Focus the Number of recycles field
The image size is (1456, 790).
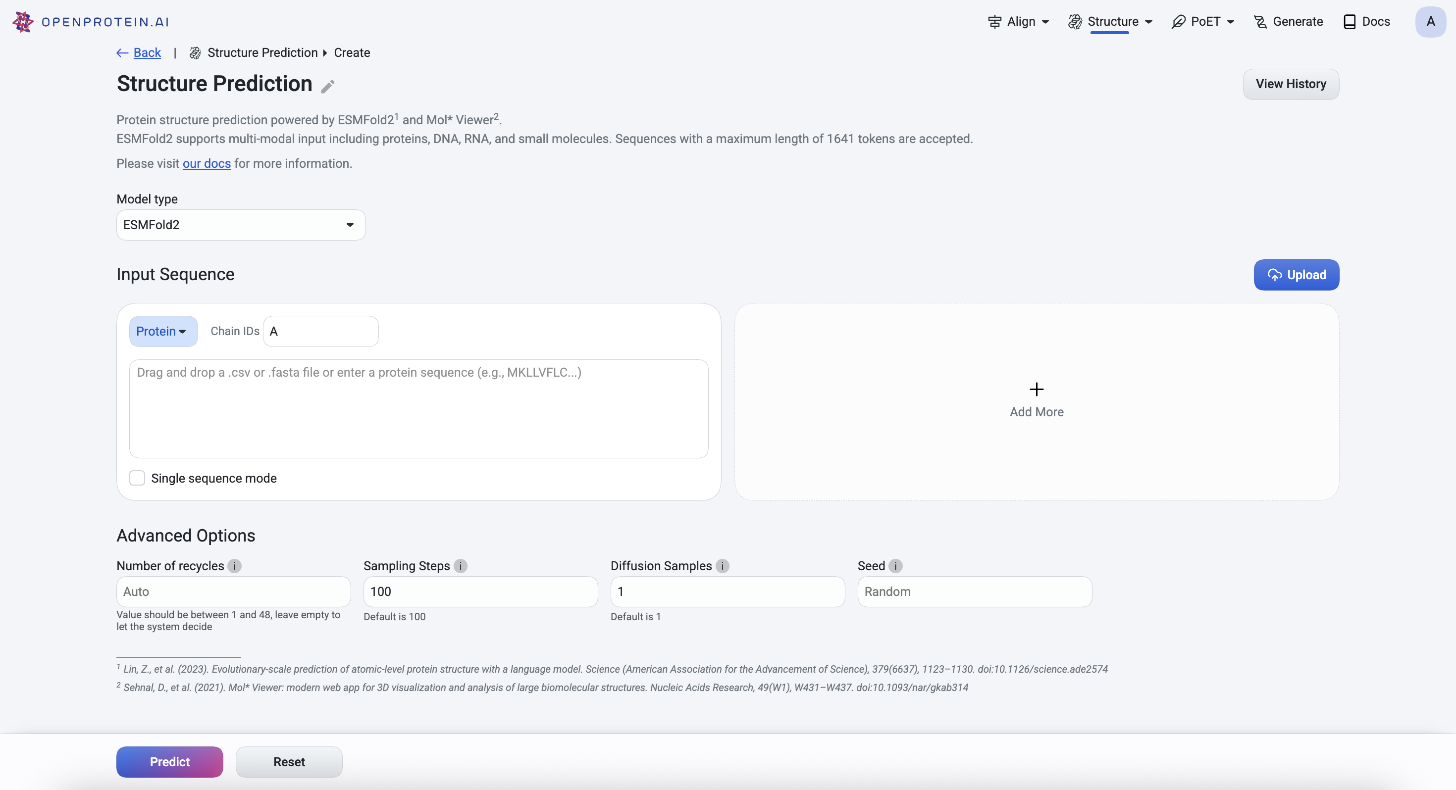coord(233,592)
